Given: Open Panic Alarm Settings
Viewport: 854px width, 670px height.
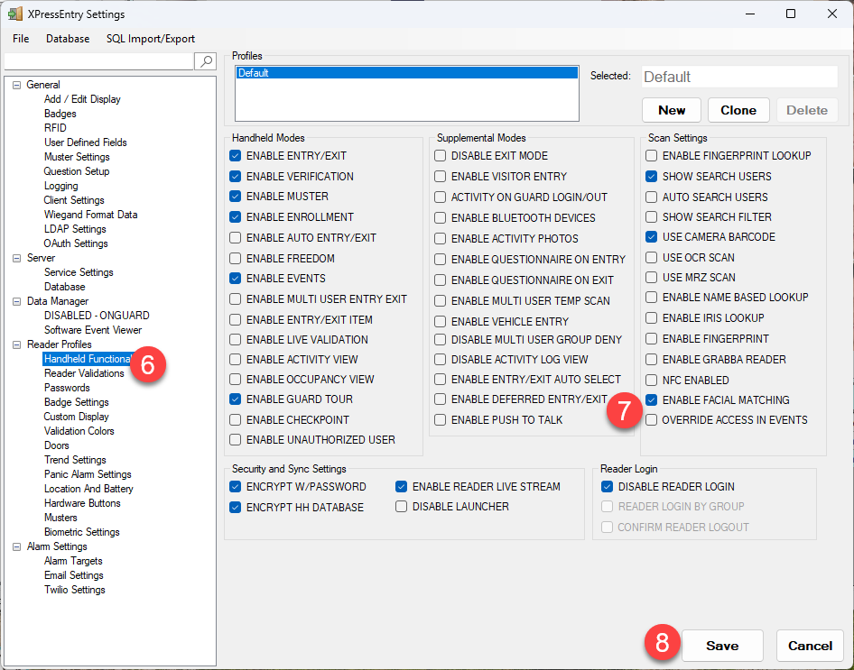Looking at the screenshot, I should pos(88,474).
